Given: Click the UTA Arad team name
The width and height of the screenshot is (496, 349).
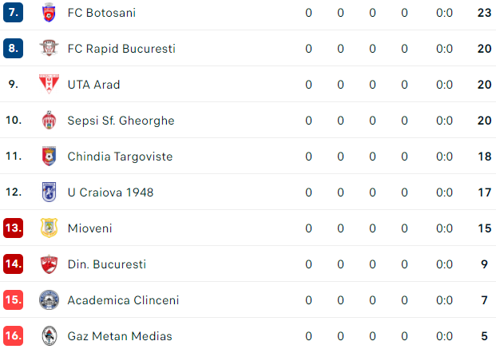Looking at the screenshot, I should [93, 85].
